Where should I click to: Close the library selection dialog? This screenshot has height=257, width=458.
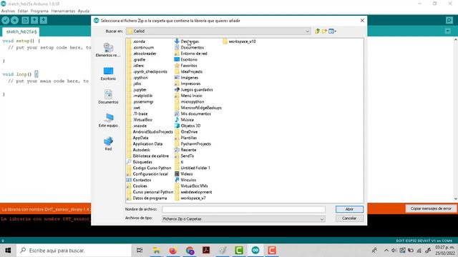click(x=362, y=21)
